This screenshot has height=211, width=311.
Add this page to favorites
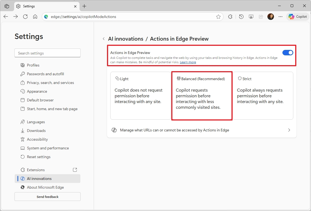(218, 17)
